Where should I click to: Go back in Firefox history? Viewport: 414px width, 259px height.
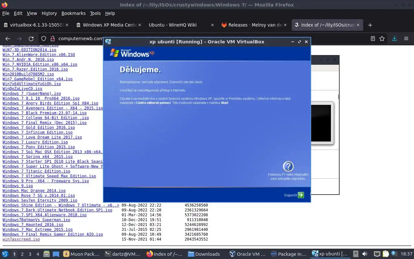tap(8, 39)
